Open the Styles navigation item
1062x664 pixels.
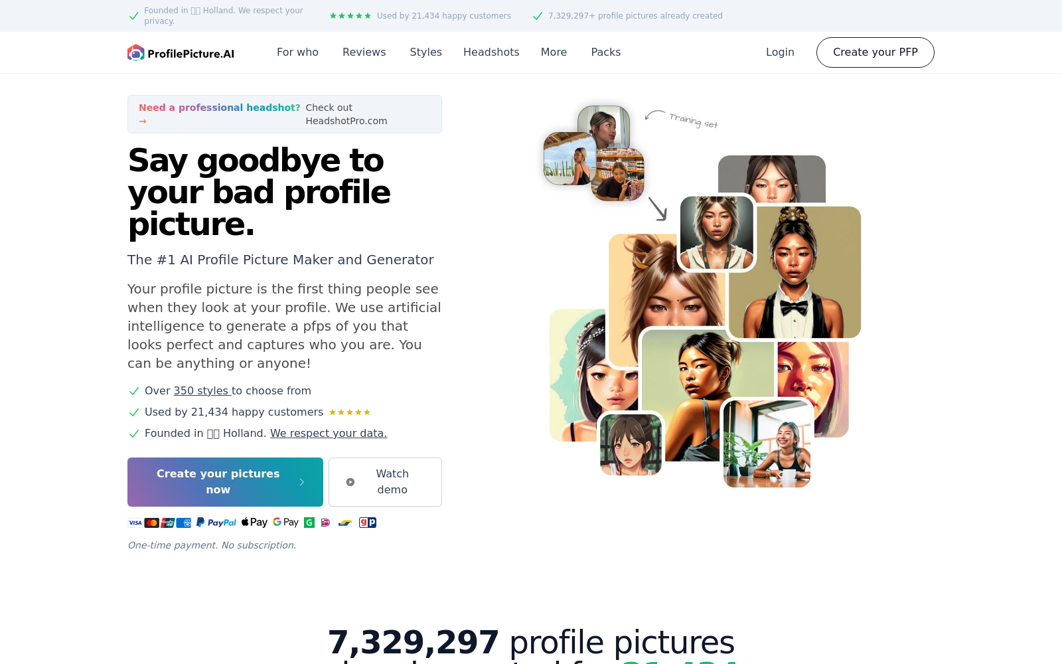425,52
